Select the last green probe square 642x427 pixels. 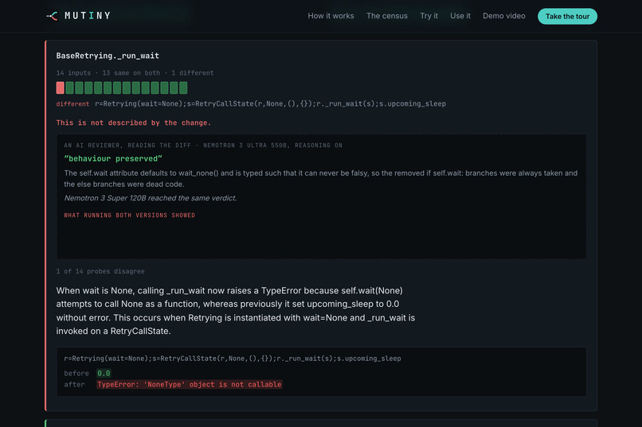coord(183,87)
